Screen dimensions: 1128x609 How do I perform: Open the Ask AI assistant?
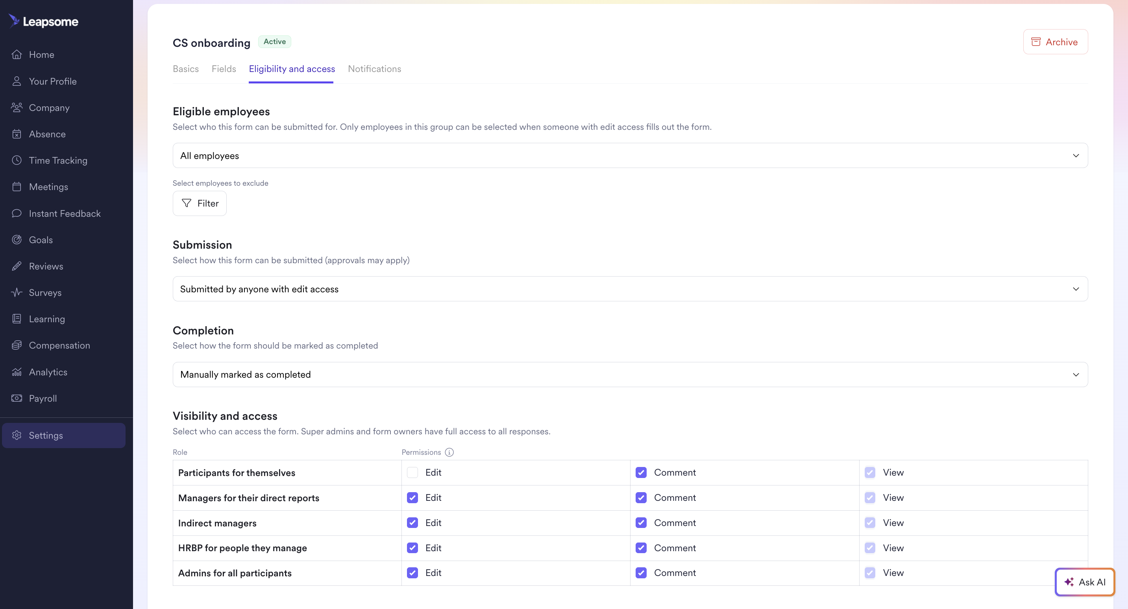point(1085,582)
